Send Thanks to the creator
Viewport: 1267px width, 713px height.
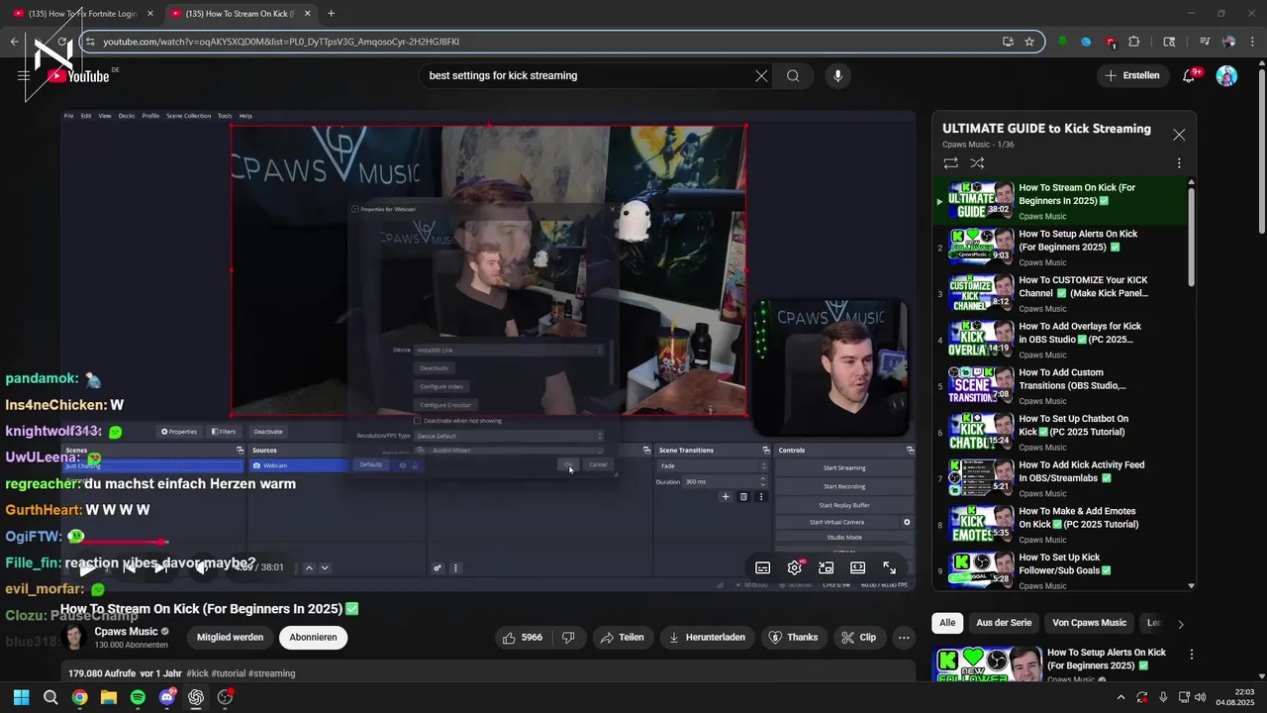click(x=793, y=637)
